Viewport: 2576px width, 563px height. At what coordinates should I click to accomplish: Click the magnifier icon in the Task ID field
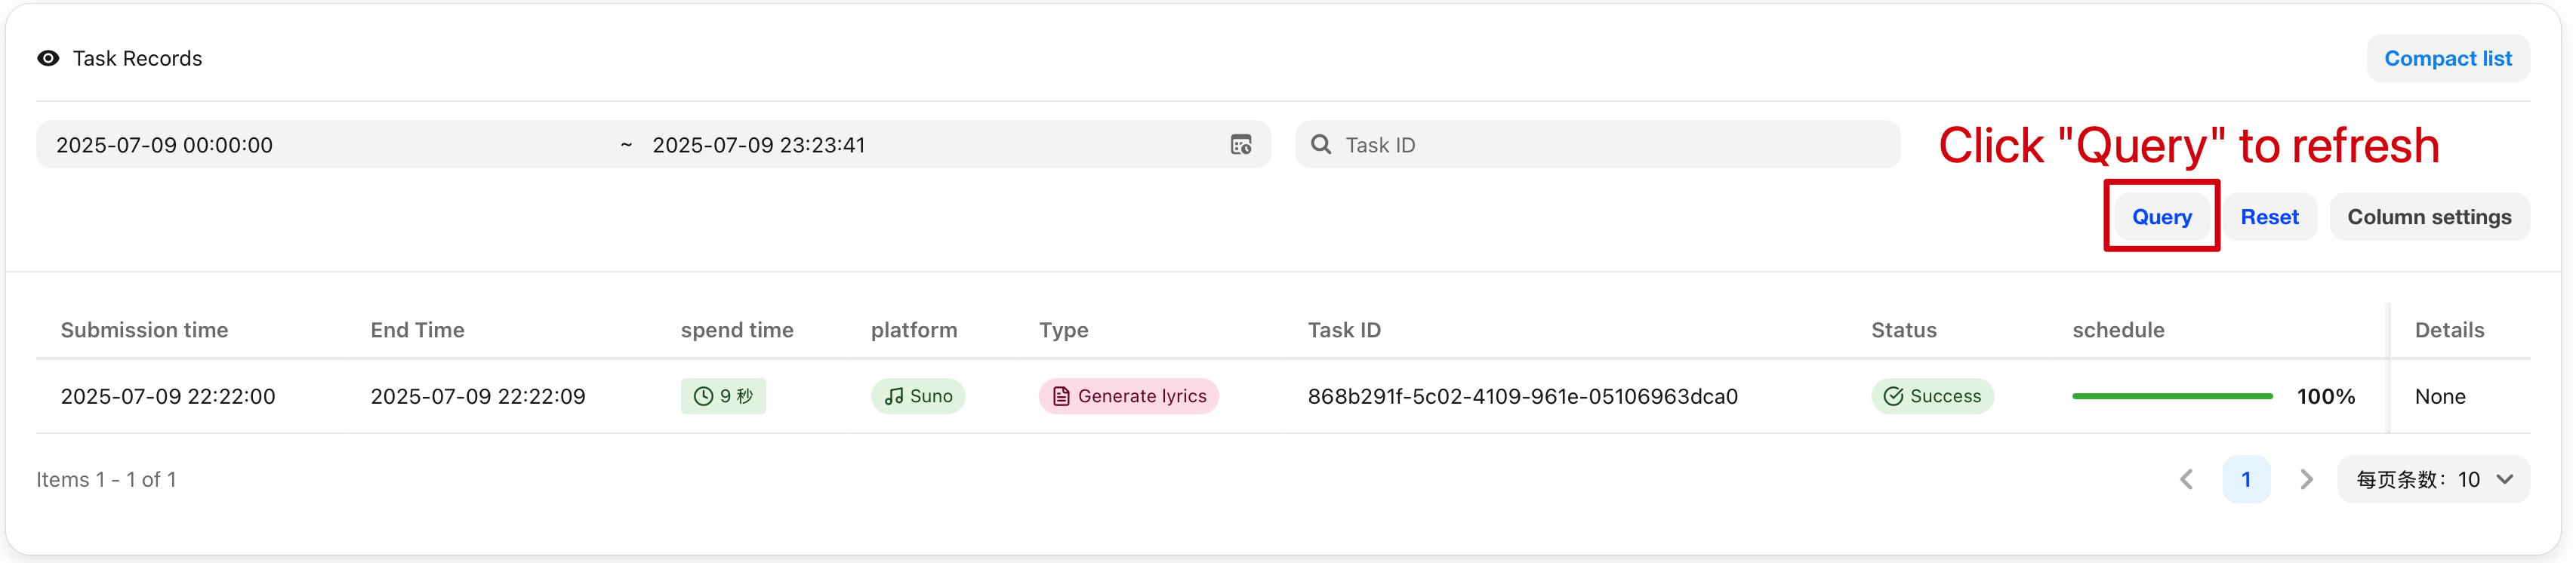[1321, 145]
